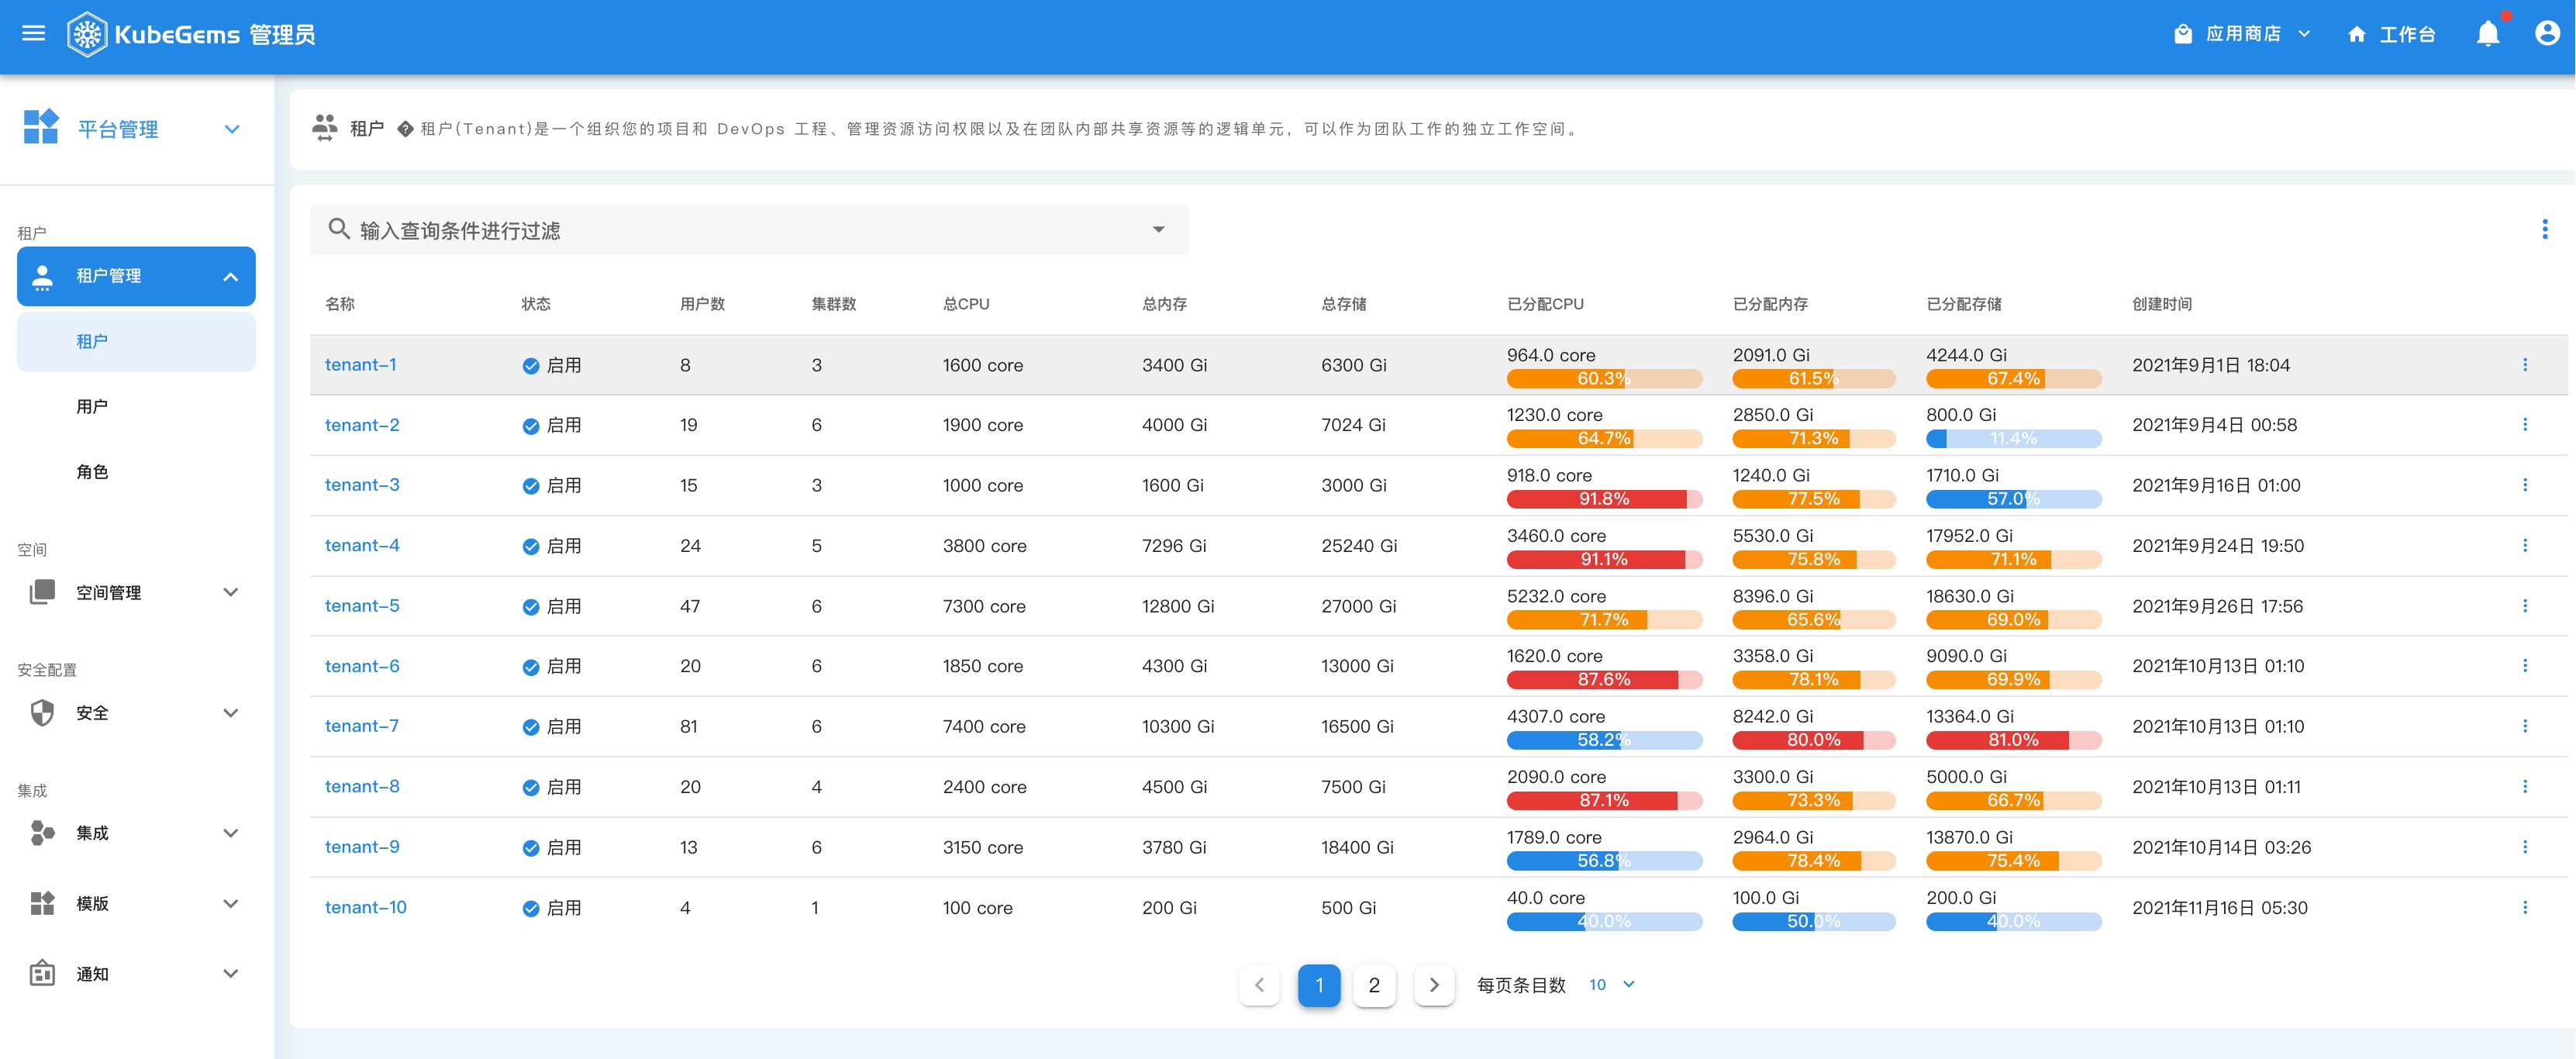Open tenant-5 row actions menu
Image resolution: width=2576 pixels, height=1059 pixels.
click(2524, 606)
